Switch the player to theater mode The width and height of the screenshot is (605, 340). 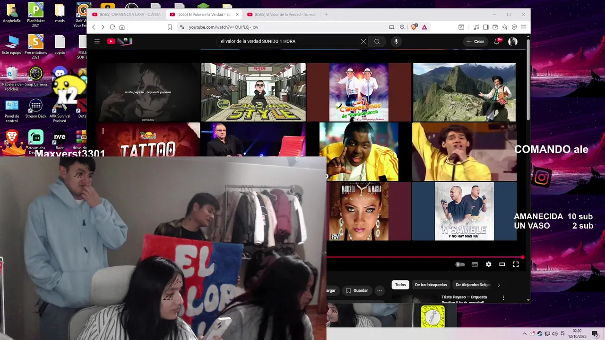click(x=502, y=264)
